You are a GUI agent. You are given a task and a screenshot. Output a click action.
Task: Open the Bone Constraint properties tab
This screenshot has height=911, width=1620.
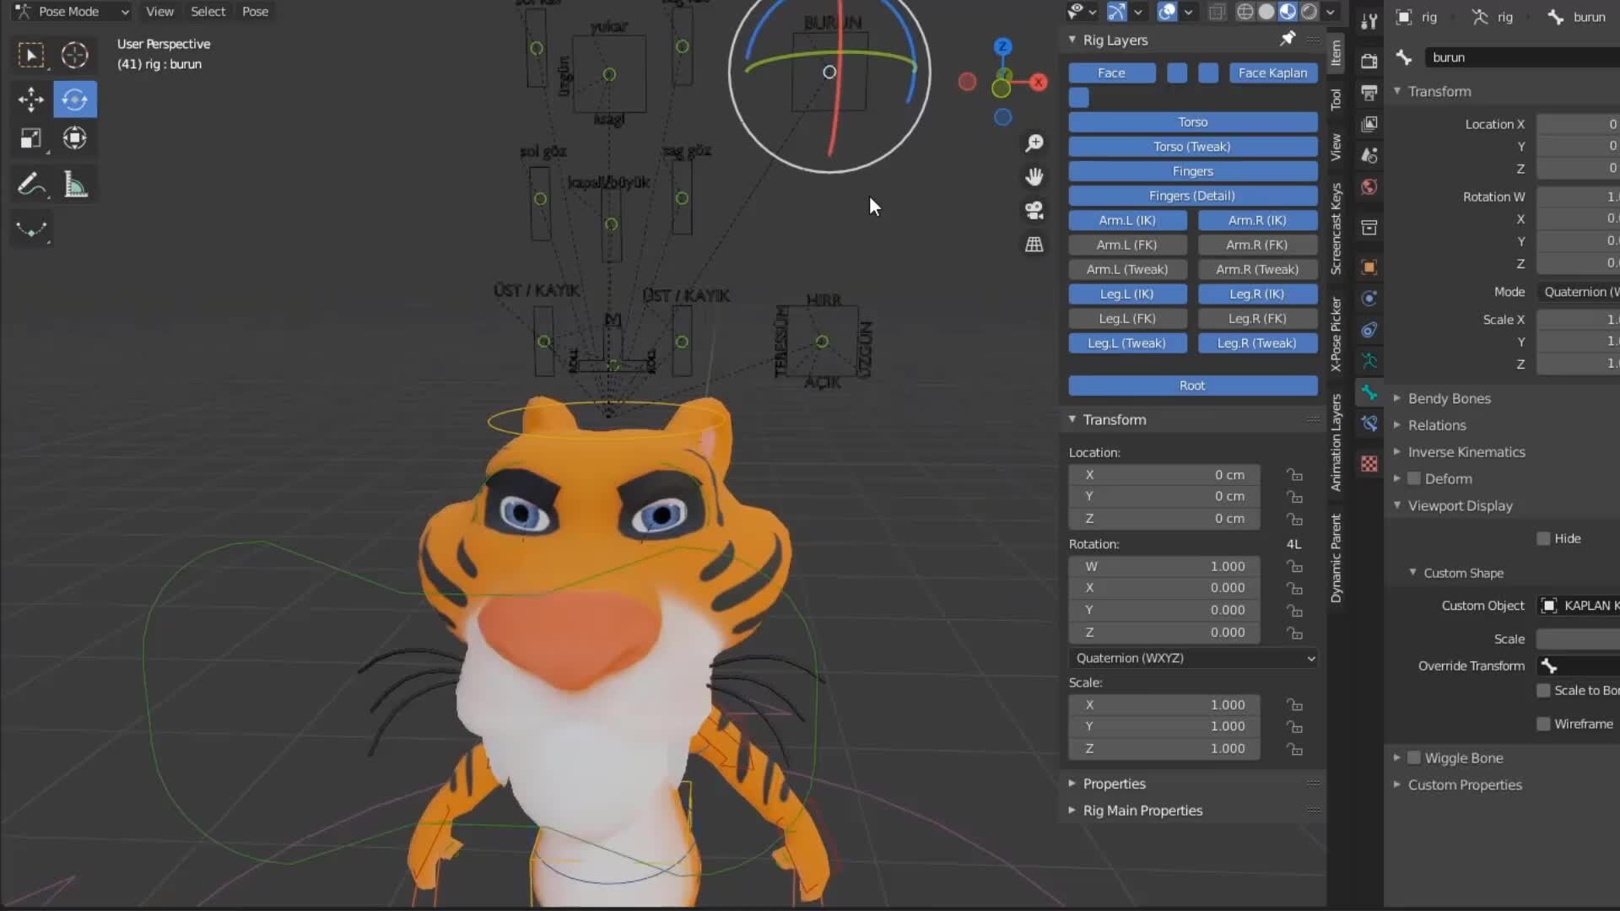pyautogui.click(x=1369, y=423)
